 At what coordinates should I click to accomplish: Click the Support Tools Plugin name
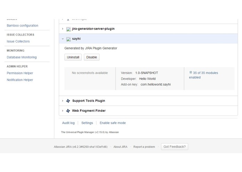88,101
